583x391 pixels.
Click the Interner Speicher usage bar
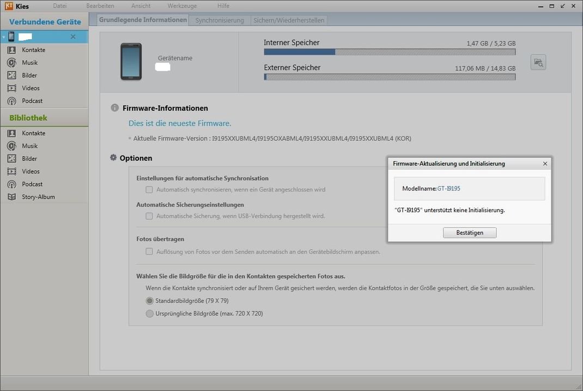click(x=390, y=52)
